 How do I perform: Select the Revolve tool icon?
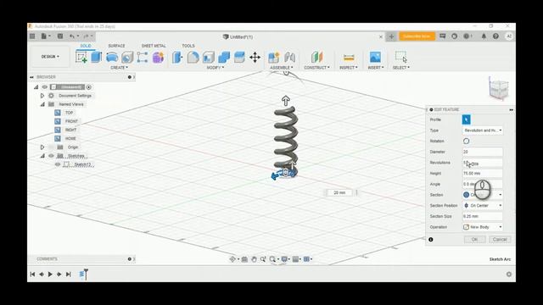112,57
